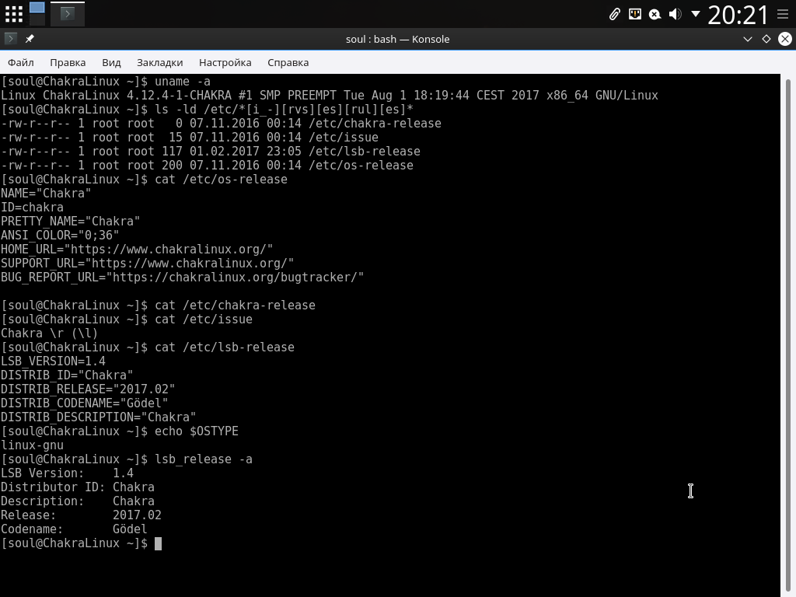
Task: Open the volume speaker tray icon
Action: click(x=676, y=14)
